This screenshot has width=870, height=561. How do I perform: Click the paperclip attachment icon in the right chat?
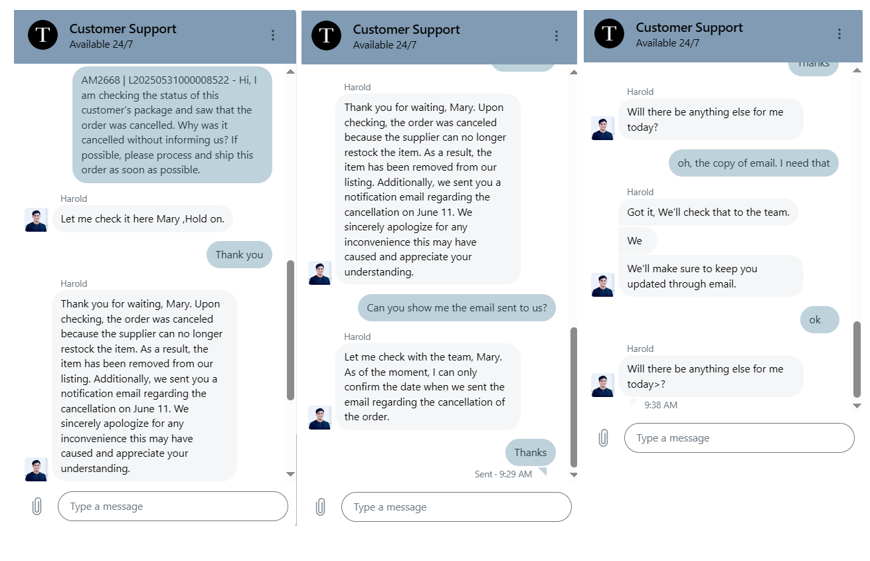603,438
